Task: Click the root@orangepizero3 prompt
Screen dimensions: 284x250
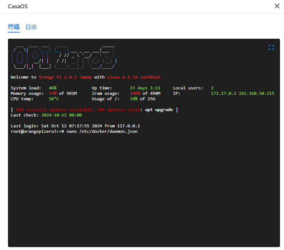Action: (x=37, y=131)
